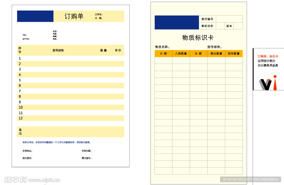This screenshot has width=284, height=185.
Task: Select row number 1 in the order table
Action: (x=71, y=58)
